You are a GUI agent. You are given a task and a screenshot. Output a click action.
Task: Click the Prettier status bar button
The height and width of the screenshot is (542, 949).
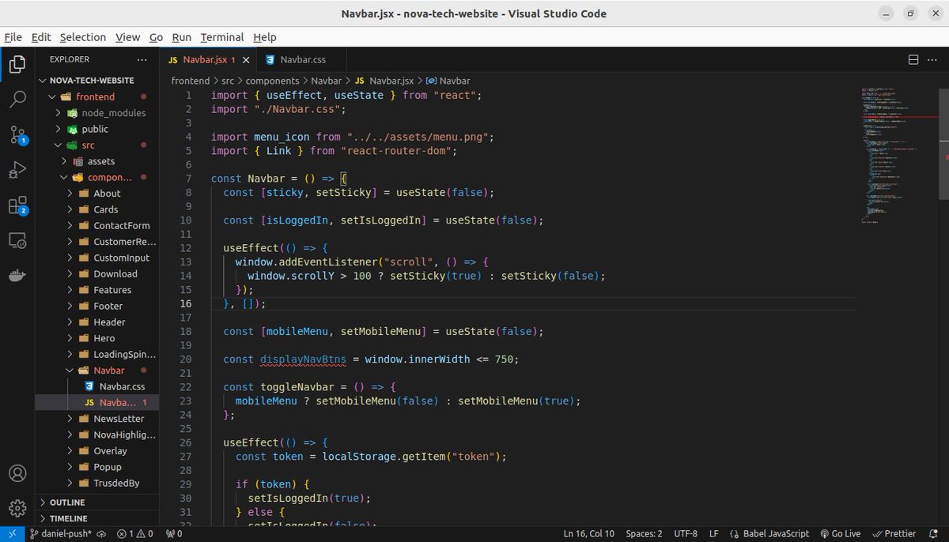click(x=894, y=534)
